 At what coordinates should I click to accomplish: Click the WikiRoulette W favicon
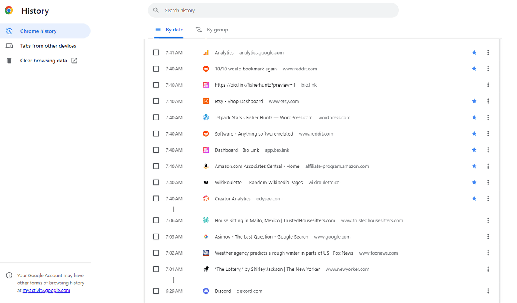(x=206, y=183)
